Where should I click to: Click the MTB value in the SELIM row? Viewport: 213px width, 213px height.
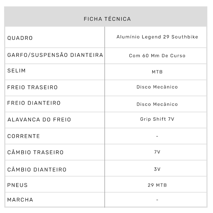point(157,72)
